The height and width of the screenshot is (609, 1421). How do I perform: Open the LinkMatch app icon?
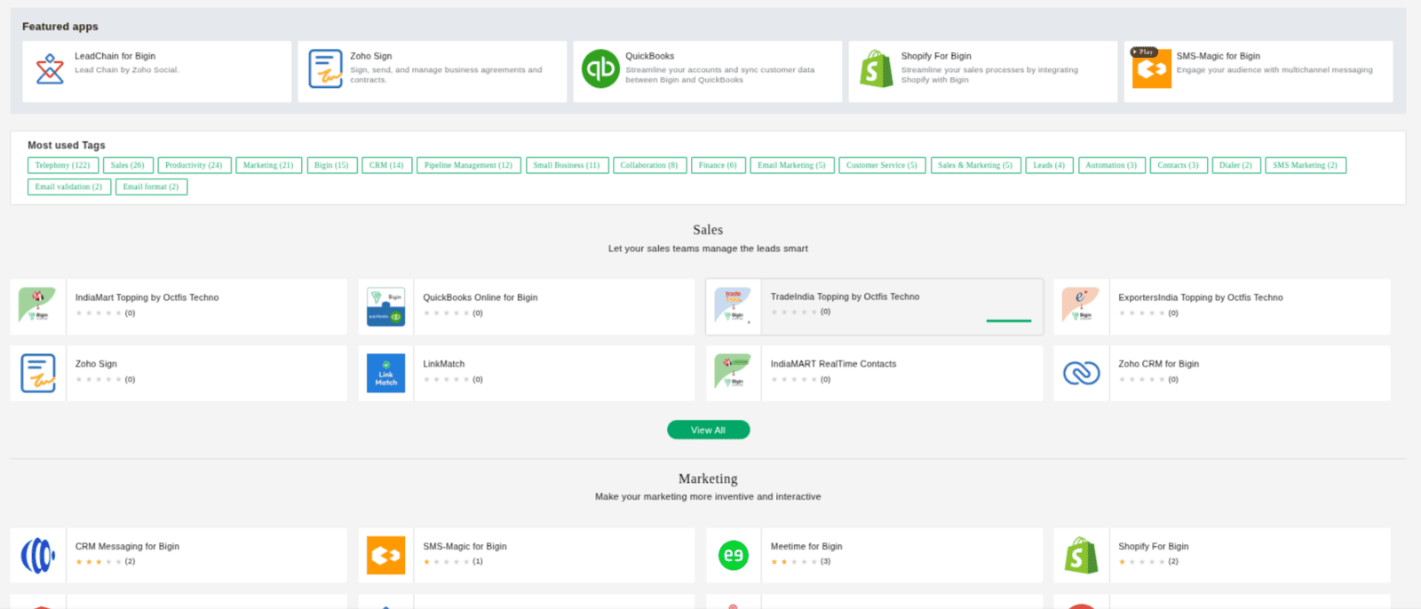click(385, 373)
